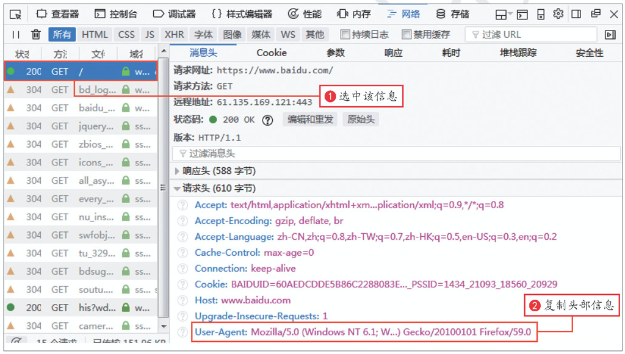Show help for the Cookie header
The width and height of the screenshot is (625, 354).
182,284
